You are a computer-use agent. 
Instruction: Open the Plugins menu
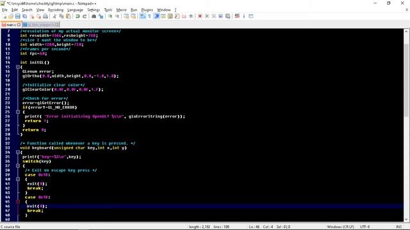pos(147,10)
